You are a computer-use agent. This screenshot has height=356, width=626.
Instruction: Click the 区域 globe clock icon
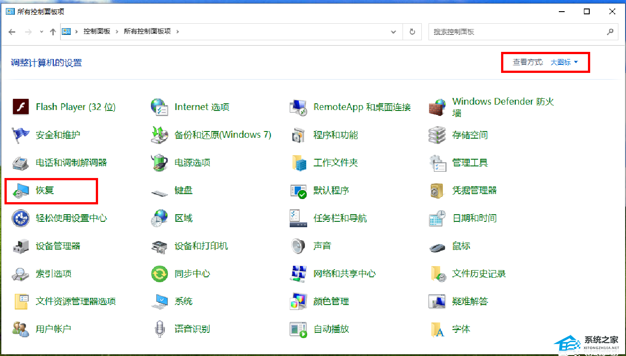159,218
